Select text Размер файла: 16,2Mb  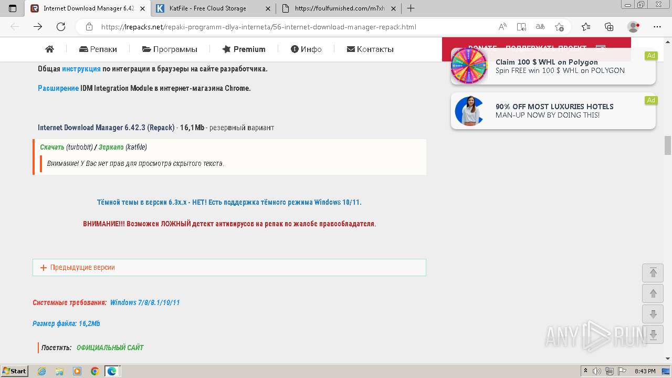coord(66,323)
